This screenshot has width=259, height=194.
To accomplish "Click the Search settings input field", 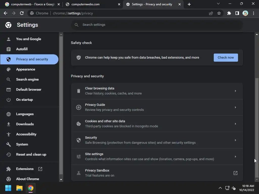I will [x=157, y=25].
